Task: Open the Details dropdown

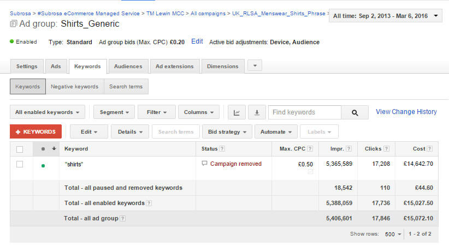Action: click(x=129, y=131)
